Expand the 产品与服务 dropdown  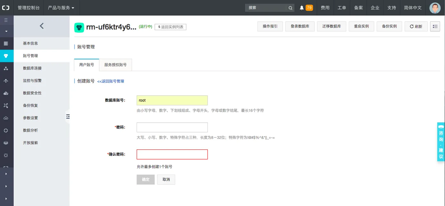pyautogui.click(x=61, y=8)
